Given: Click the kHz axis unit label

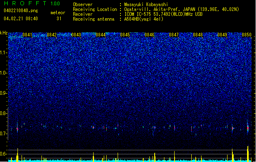Looking at the screenshot, I should point(4,33).
